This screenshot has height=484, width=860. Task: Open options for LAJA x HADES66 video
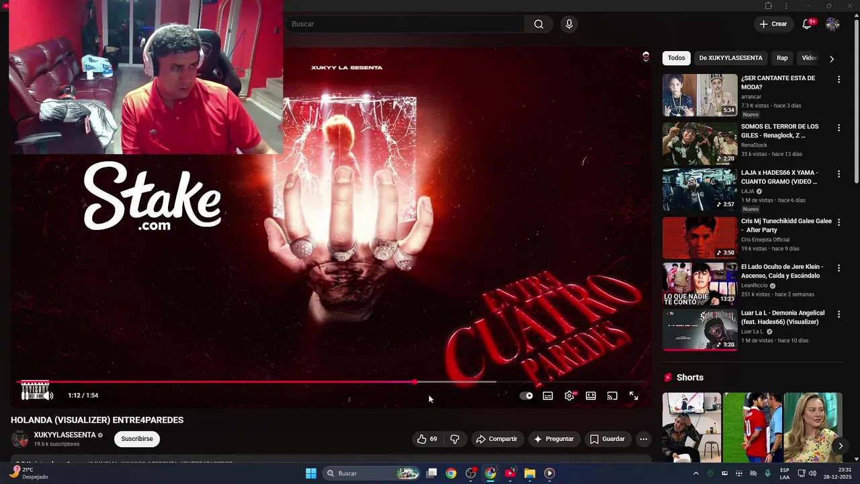838,174
